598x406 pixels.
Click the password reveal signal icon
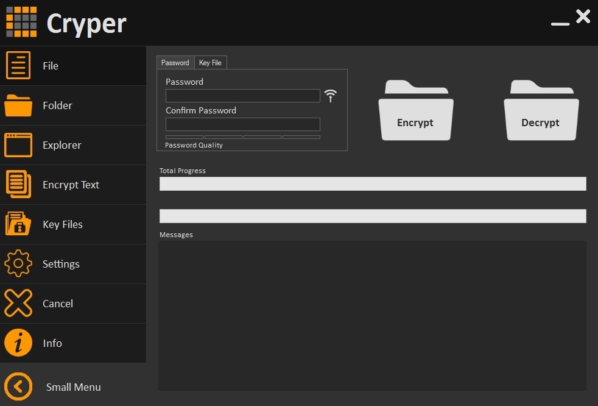pyautogui.click(x=330, y=96)
